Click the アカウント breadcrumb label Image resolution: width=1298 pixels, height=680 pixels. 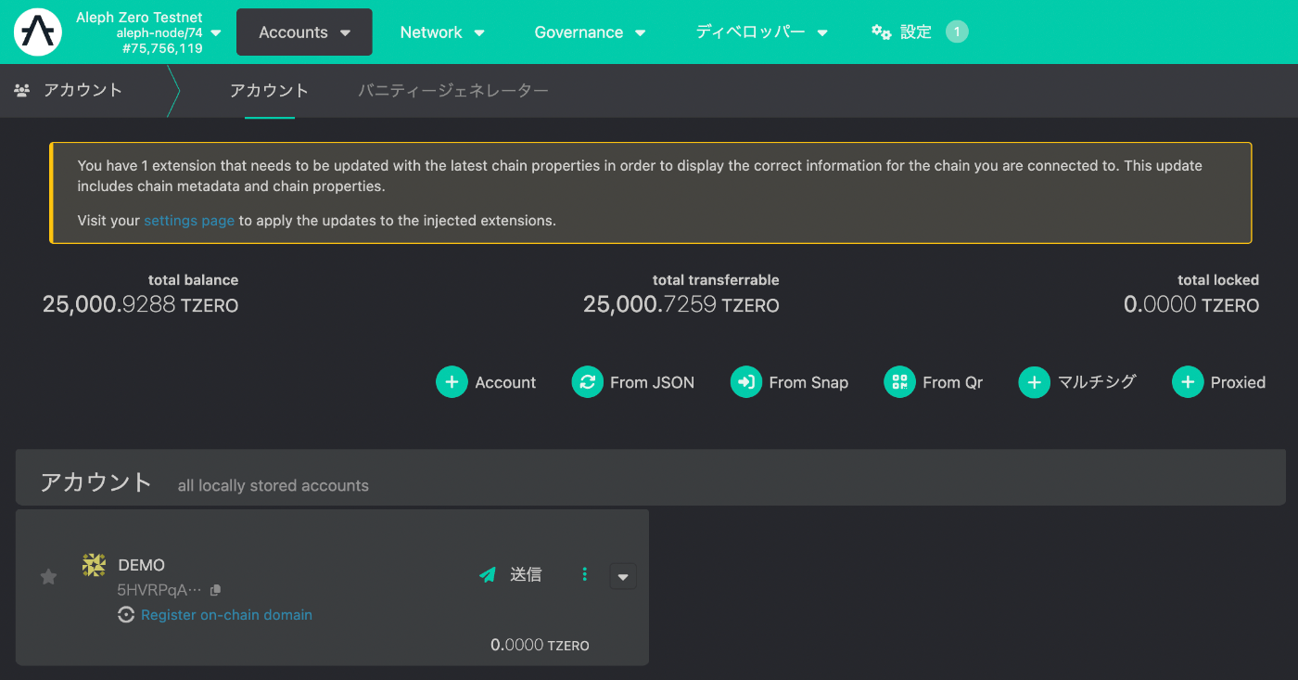pos(83,91)
